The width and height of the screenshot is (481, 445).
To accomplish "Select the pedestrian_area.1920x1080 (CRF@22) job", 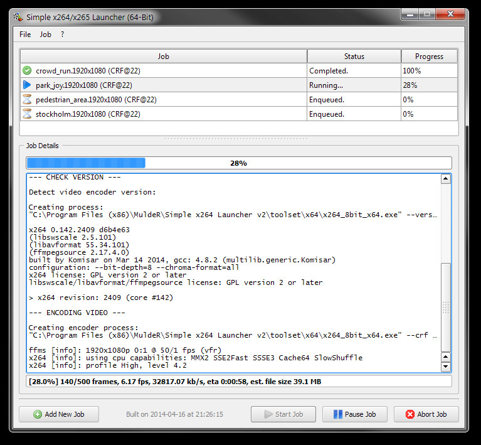I will tap(164, 100).
